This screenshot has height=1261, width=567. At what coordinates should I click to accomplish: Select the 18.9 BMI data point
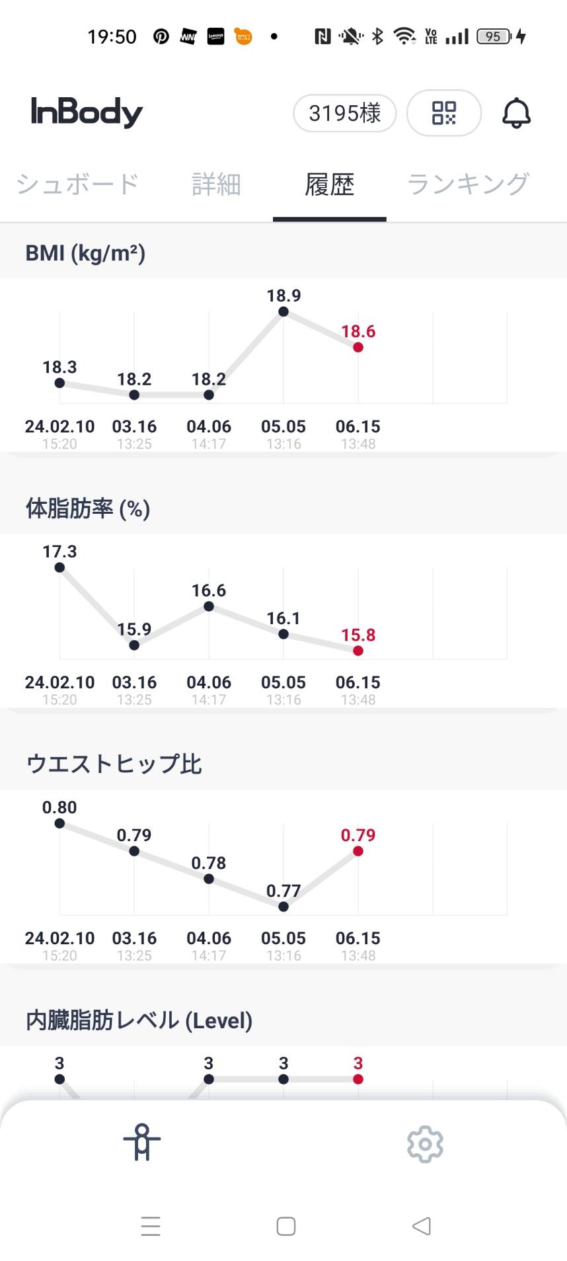pyautogui.click(x=283, y=311)
